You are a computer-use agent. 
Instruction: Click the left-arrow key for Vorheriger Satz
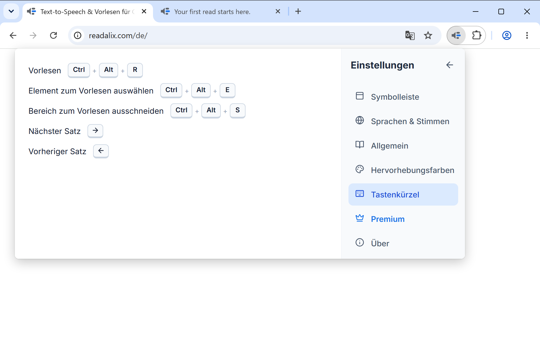101,151
